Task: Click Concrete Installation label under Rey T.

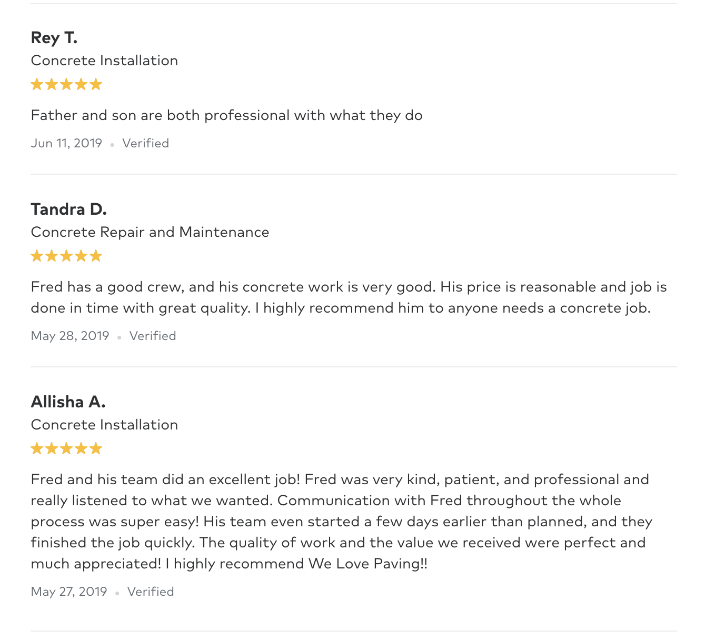Action: point(104,61)
